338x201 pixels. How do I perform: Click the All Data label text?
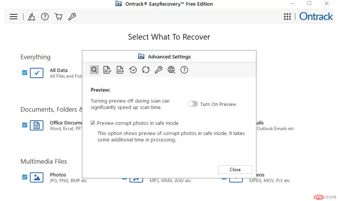pyautogui.click(x=59, y=71)
